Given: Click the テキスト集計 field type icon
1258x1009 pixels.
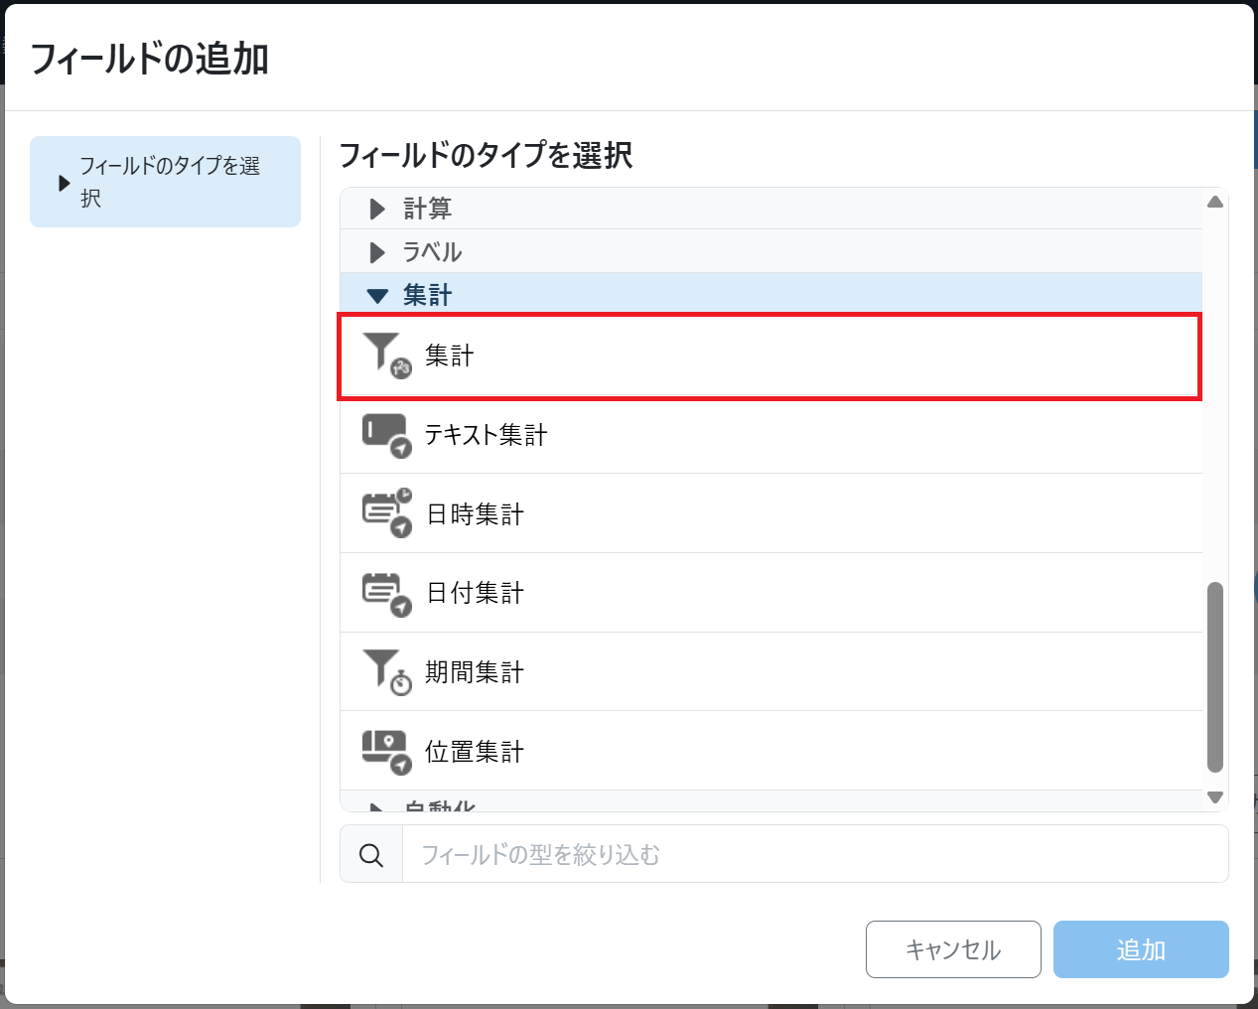Looking at the screenshot, I should (x=385, y=435).
